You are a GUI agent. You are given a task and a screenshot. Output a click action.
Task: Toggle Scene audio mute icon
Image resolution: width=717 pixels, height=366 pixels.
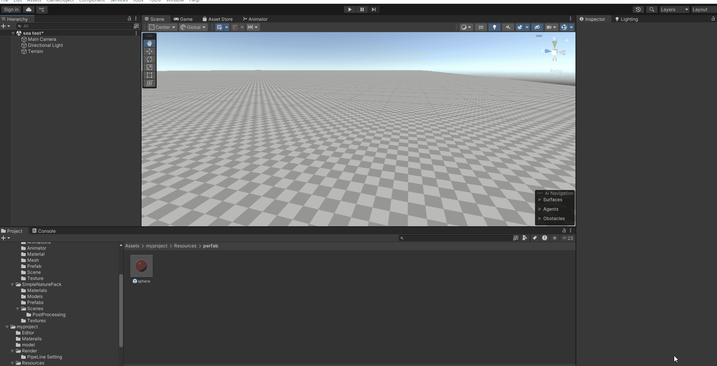point(508,27)
